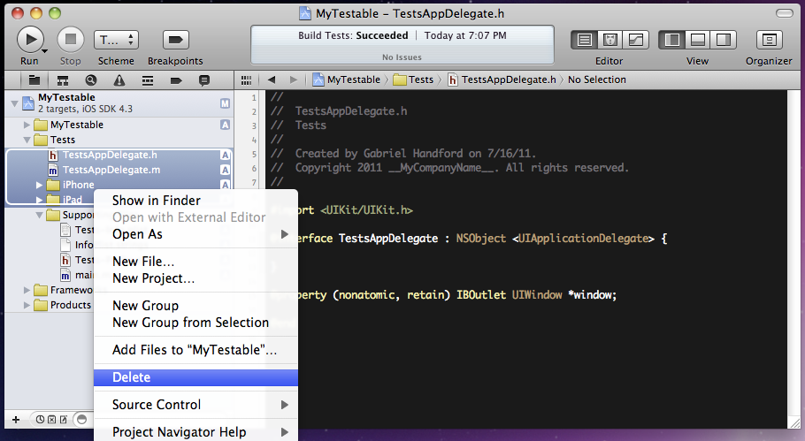Go forward with the jump bar arrow

[x=293, y=80]
